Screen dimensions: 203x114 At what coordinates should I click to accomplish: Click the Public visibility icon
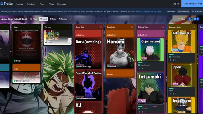pyautogui.click(x=31, y=19)
